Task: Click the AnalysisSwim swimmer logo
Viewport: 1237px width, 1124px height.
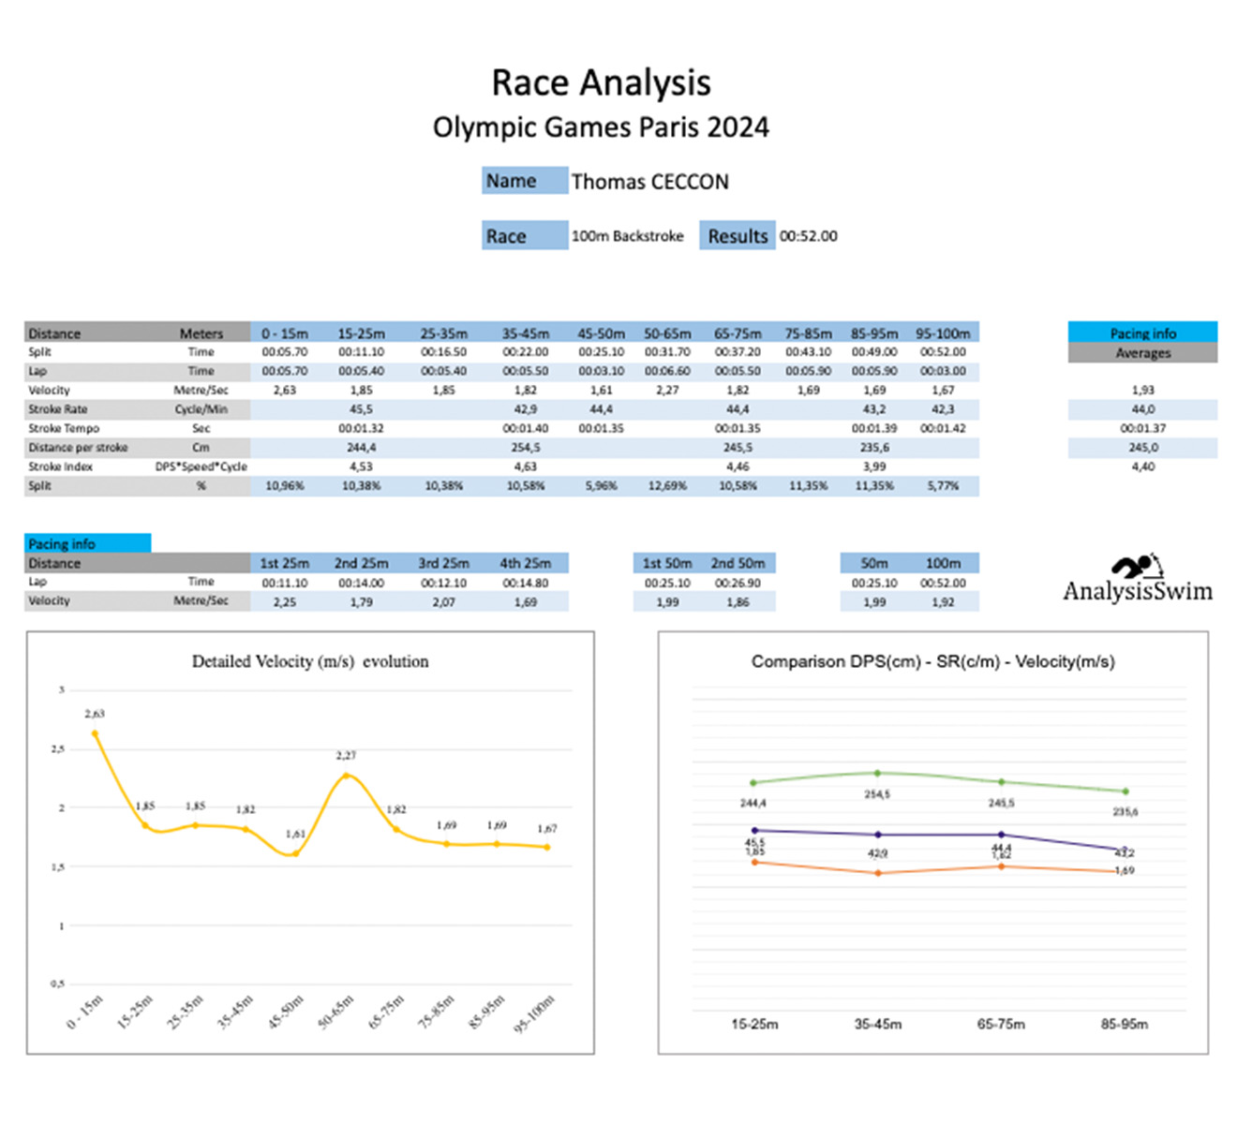Action: click(x=1136, y=568)
